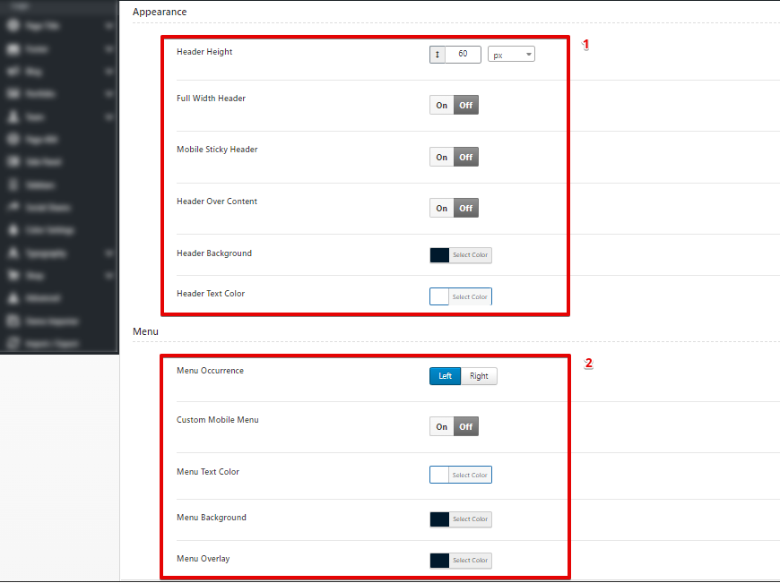Click the Header Height value field showing 60
780x583 pixels.
[463, 55]
